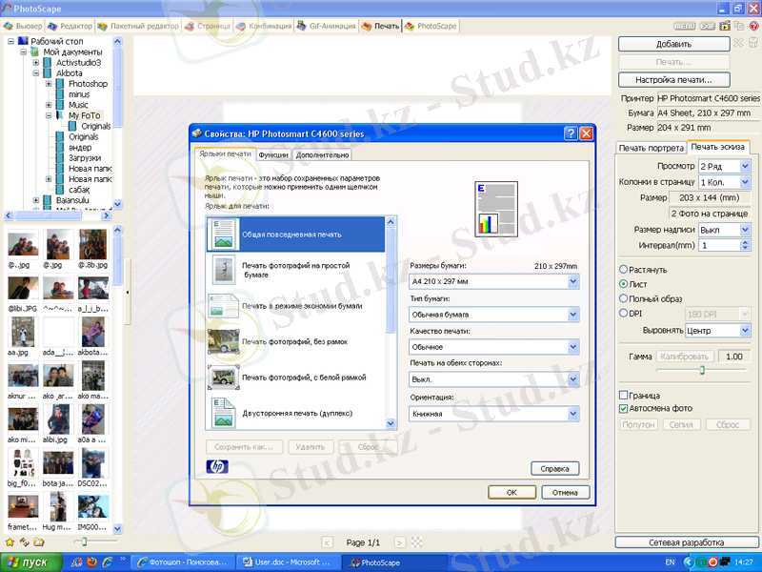
Task: Open the Печать на обеих сторонах dropdown
Action: click(x=493, y=378)
